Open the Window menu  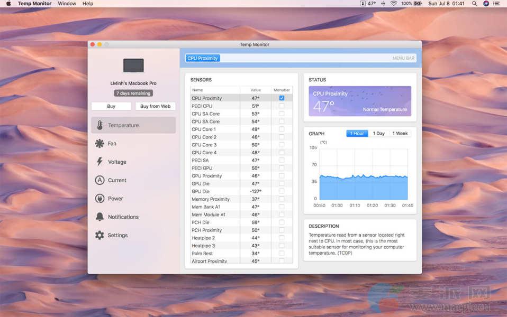[x=67, y=4]
